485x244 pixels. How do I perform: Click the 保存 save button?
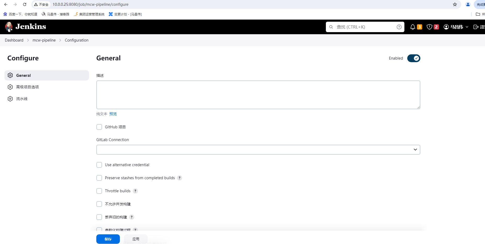coord(108,239)
